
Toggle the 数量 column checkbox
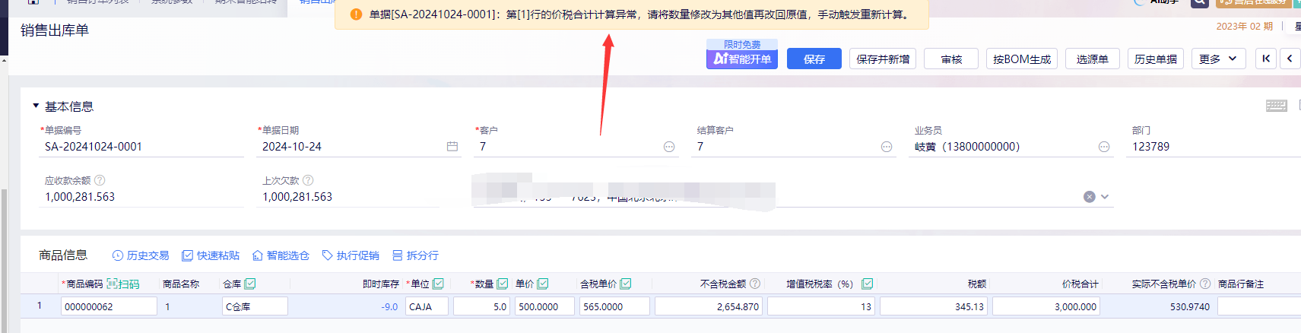tap(503, 284)
